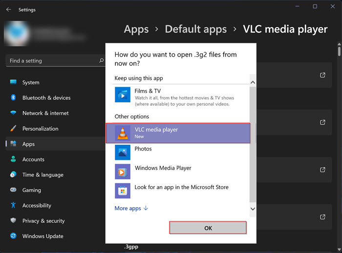The width and height of the screenshot is (342, 253).
Task: Click the Apps sidebar icon
Action: [x=13, y=144]
